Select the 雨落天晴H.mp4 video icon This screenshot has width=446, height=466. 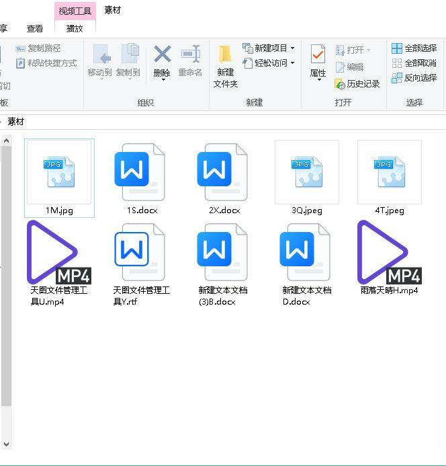(x=390, y=252)
